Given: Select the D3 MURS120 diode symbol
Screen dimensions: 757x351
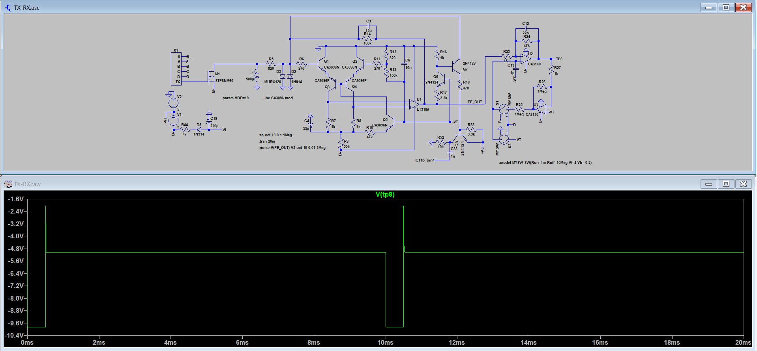Looking at the screenshot, I should pos(283,76).
